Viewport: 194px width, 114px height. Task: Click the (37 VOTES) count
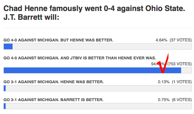[181, 40]
